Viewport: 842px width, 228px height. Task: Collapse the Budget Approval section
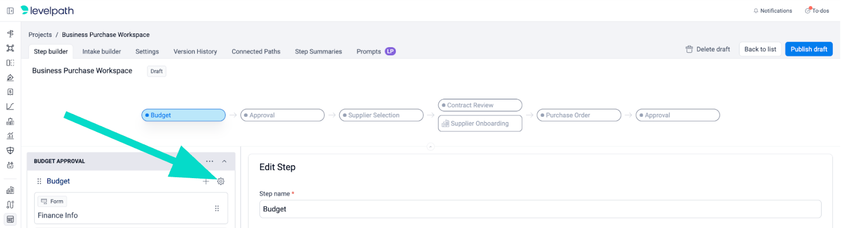pos(224,161)
